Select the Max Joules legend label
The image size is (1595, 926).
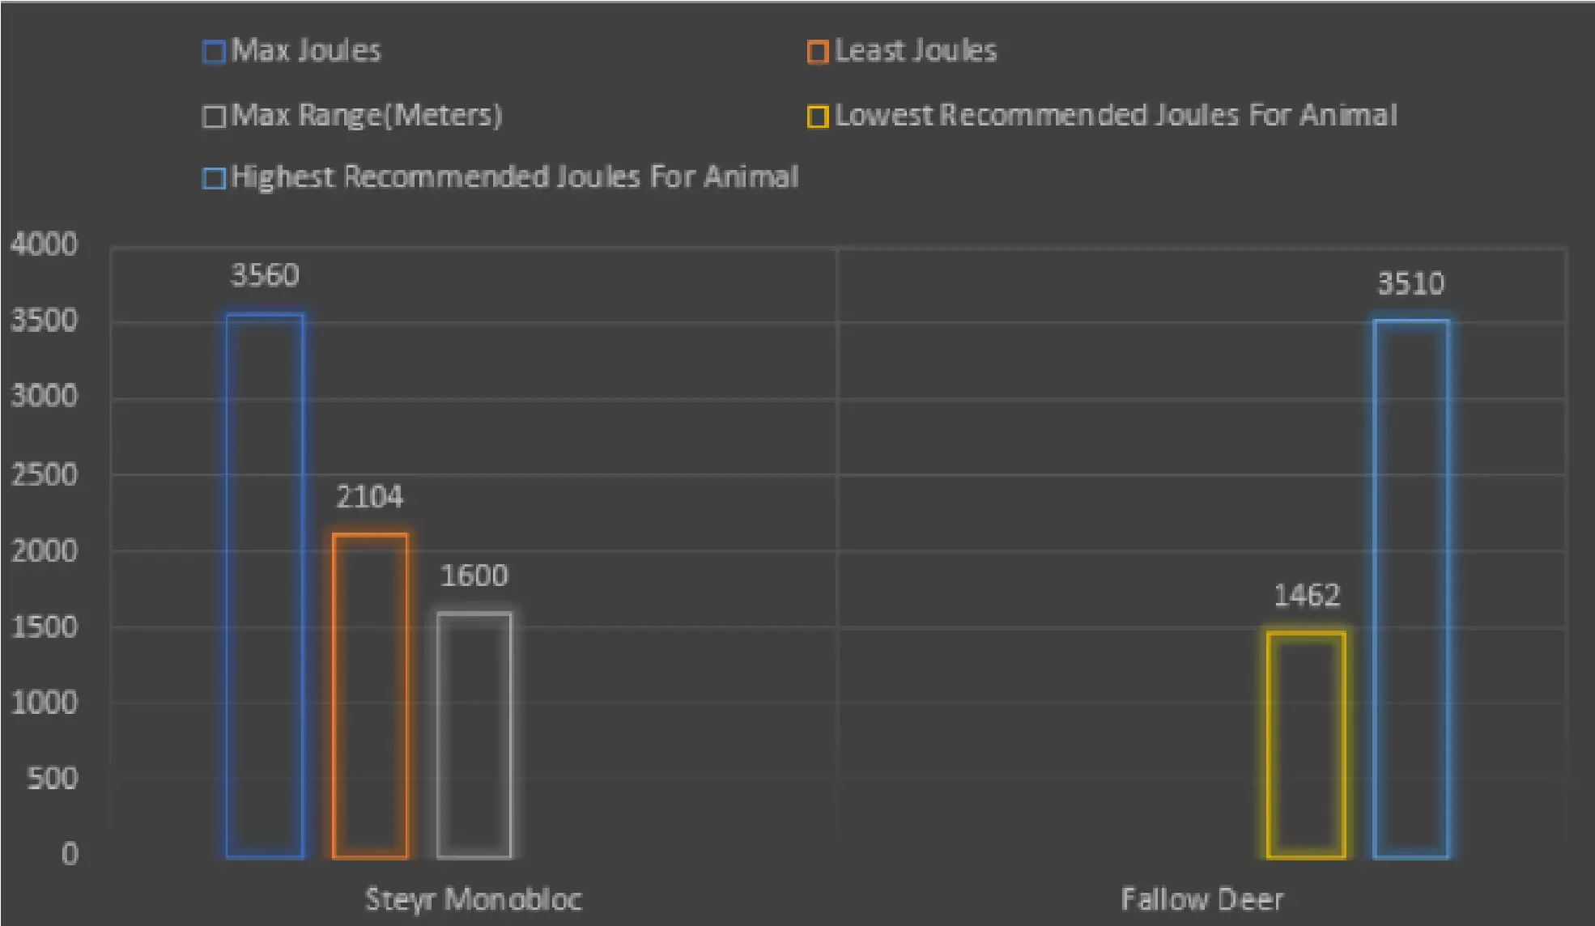click(306, 51)
